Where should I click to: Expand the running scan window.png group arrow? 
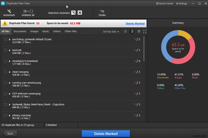tap(10, 83)
